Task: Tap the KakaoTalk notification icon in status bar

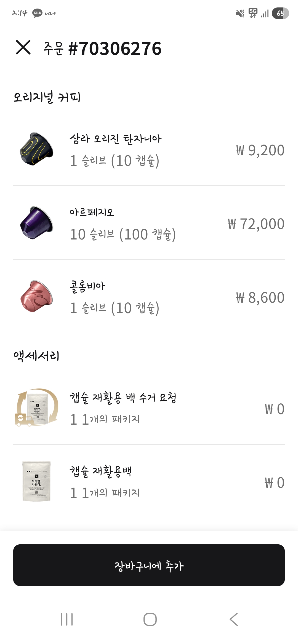Action: (x=37, y=13)
